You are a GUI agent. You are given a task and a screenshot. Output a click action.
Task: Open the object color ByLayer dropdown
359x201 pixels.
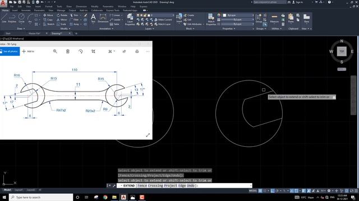tap(238, 15)
